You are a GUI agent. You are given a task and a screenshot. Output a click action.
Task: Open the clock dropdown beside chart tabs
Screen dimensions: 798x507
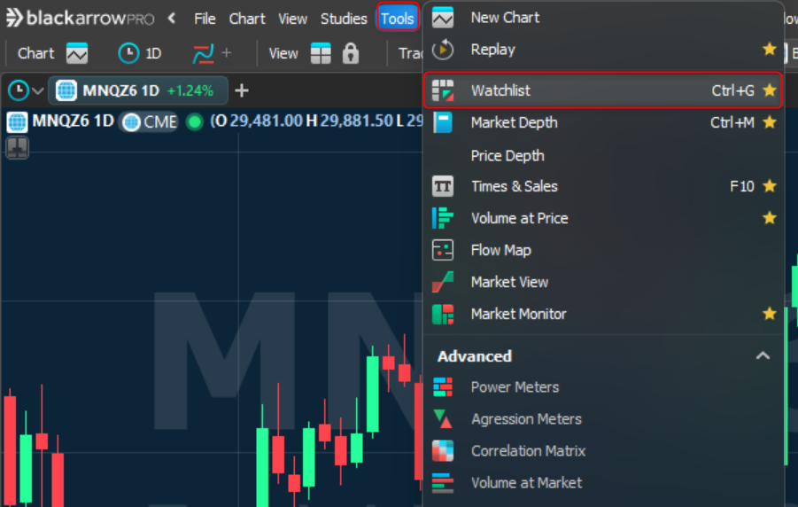tap(26, 90)
